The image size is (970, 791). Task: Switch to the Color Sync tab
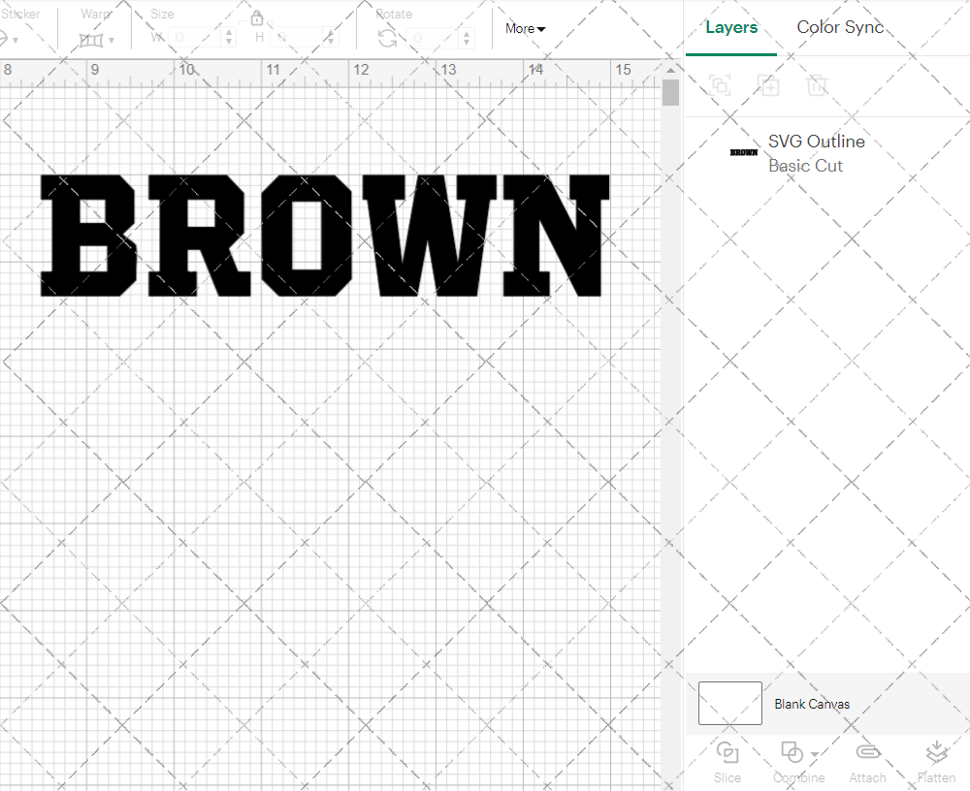(x=840, y=27)
